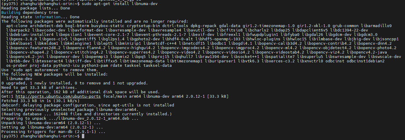Screen dimensions: 405x140
Task: Click the 'Reading package lists... Done' line
Action: pos(36,8)
